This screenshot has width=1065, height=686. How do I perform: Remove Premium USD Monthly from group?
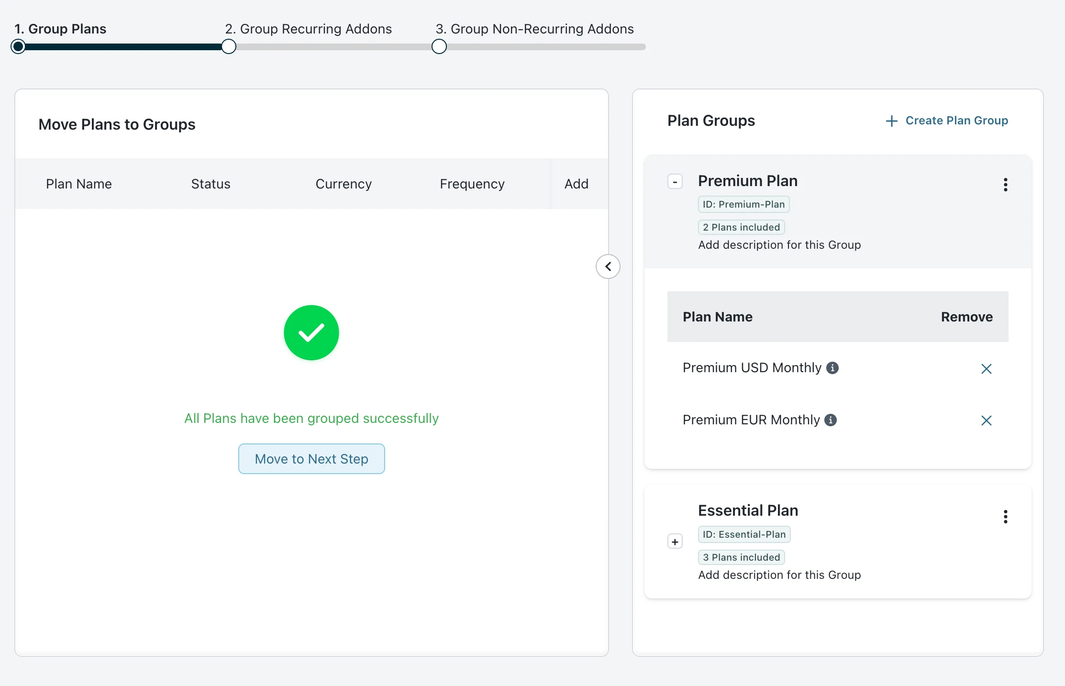pyautogui.click(x=986, y=369)
